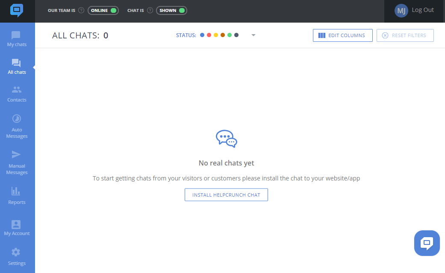Click the 'No real chats yet' text
445x273 pixels.
pyautogui.click(x=226, y=163)
